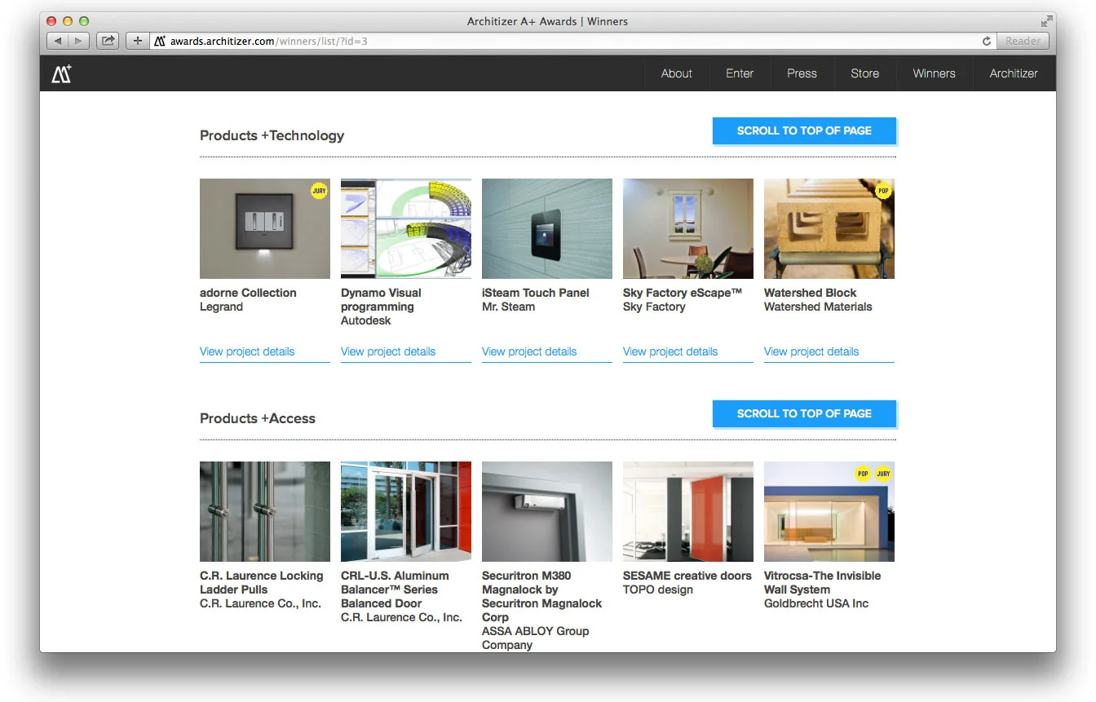Click the site favicon in the address bar
The width and height of the screenshot is (1096, 702).
(161, 41)
